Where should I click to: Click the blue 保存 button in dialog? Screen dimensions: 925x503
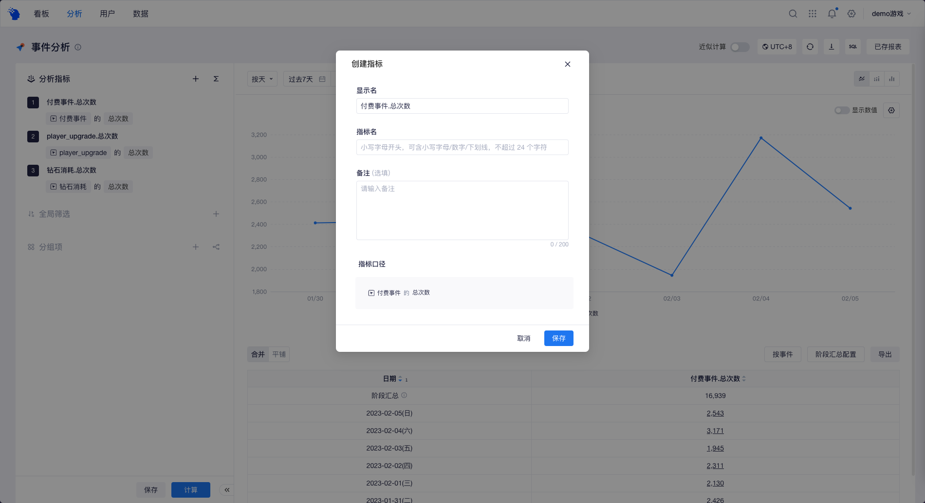pos(558,338)
